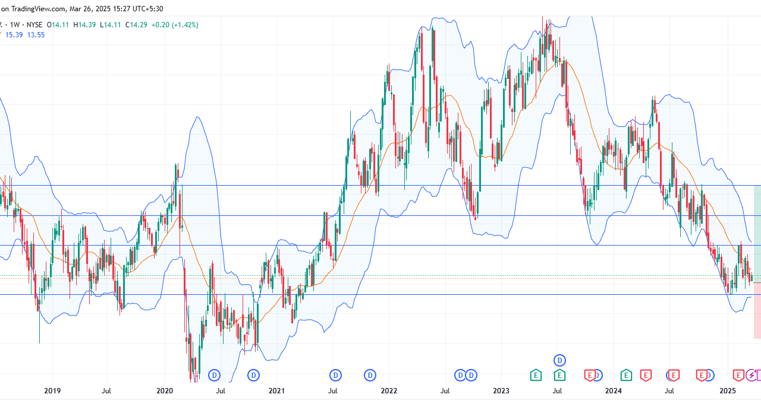
Task: Click the dividend marker at Jul 2021
Action: (335, 375)
